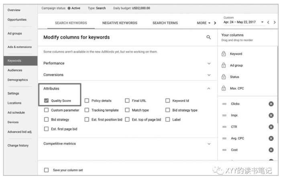Viewport: 281px width, 183px height.
Task: Open the More tabs menu
Action: click(204, 23)
